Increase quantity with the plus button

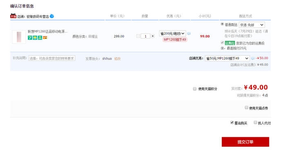click(x=152, y=36)
